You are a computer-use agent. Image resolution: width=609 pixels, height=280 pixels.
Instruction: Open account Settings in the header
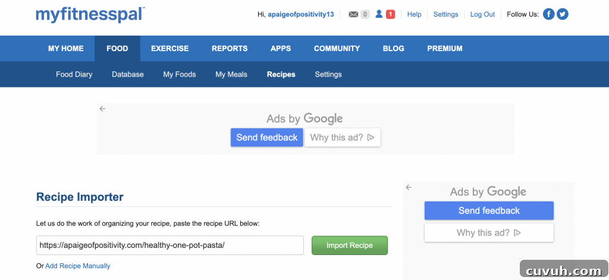[x=445, y=14]
